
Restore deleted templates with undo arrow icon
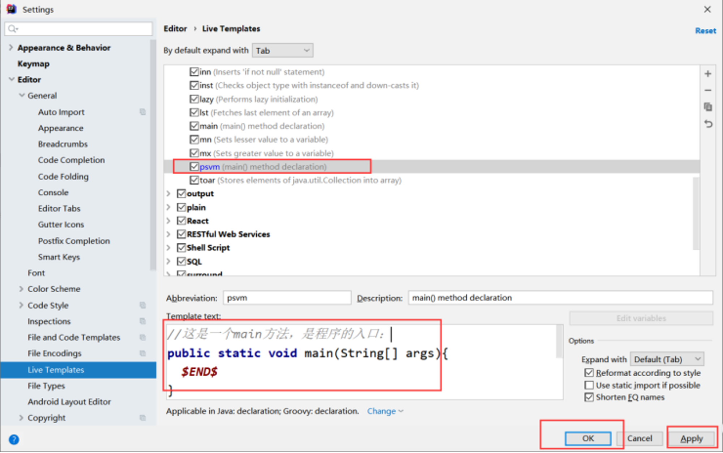tap(708, 124)
